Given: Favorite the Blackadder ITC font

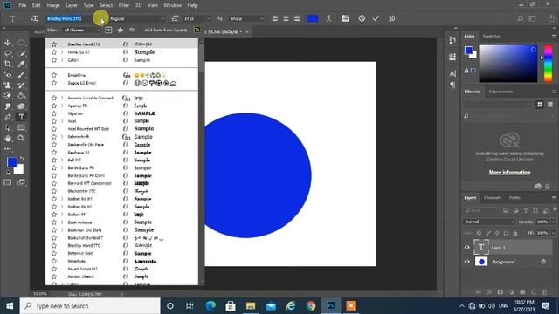Looking at the screenshot, I should click(54, 191).
